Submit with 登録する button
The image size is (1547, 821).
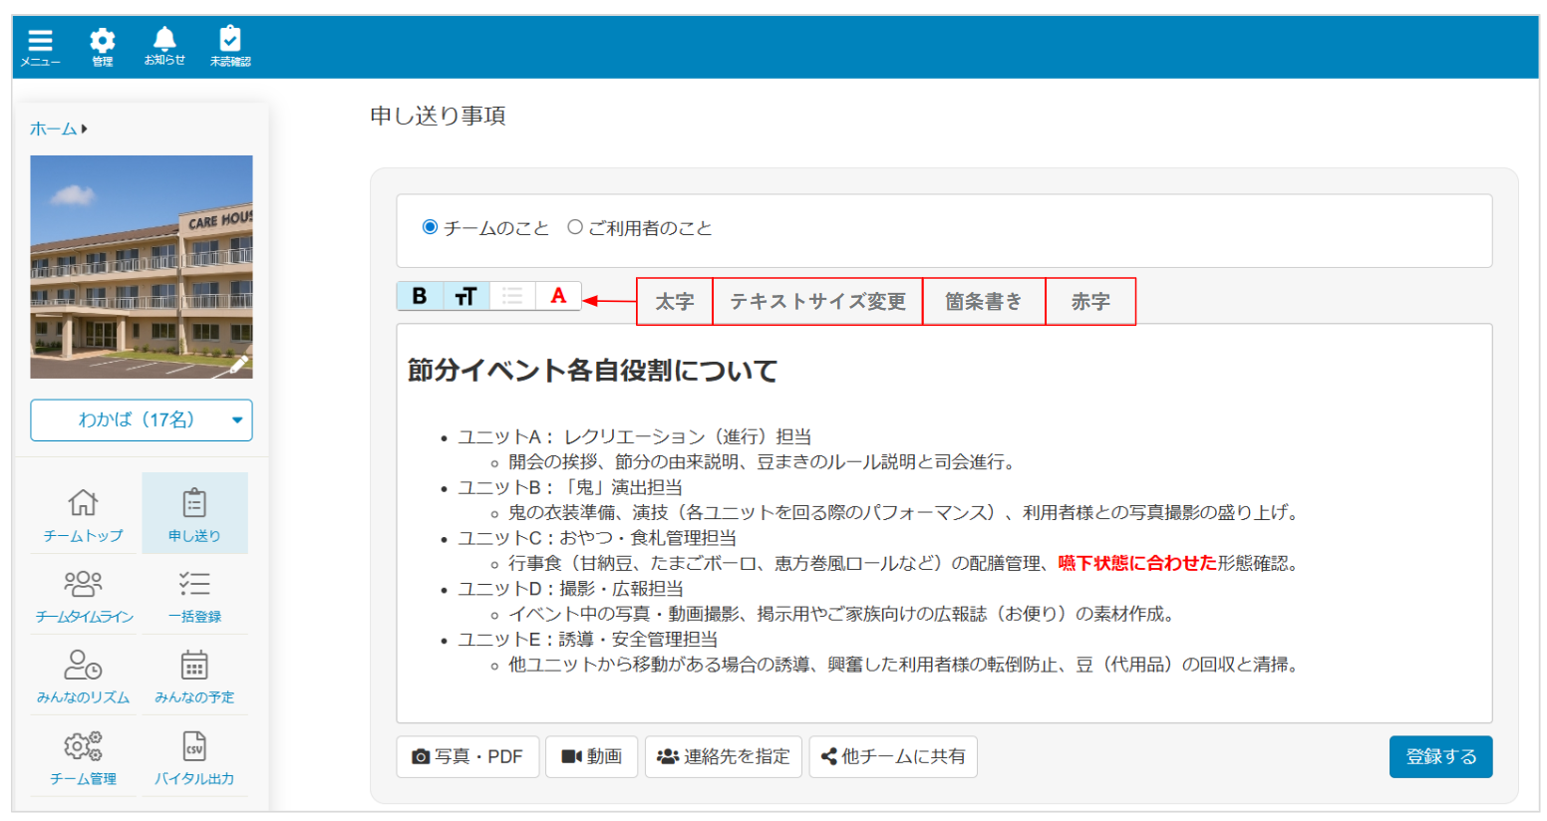click(1440, 756)
